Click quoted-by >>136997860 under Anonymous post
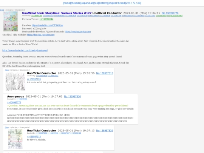 pyautogui.click(x=22, y=99)
